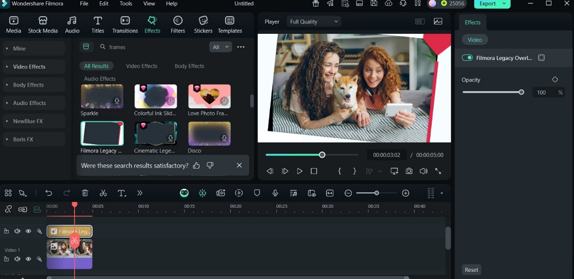
Task: Hide the Video 1 track
Action: [28, 259]
